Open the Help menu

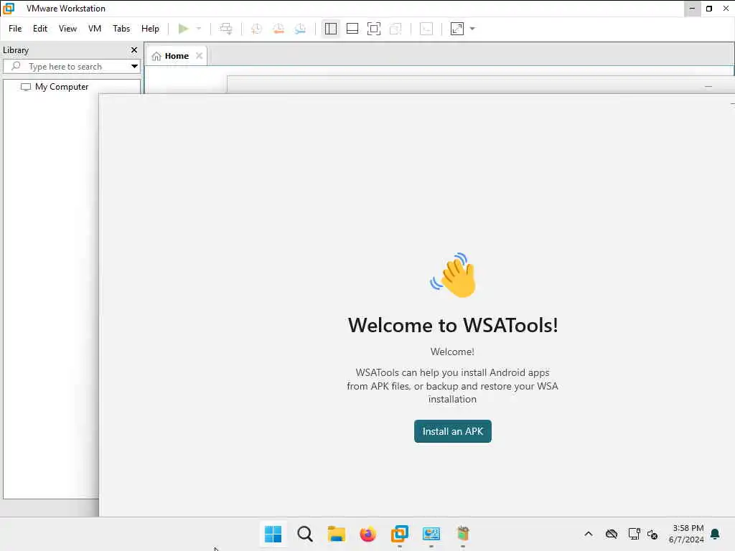click(x=150, y=29)
